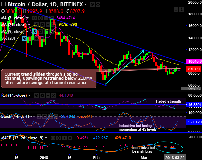Click the Feb label on the time axis
The image size is (202, 160).
(96, 158)
